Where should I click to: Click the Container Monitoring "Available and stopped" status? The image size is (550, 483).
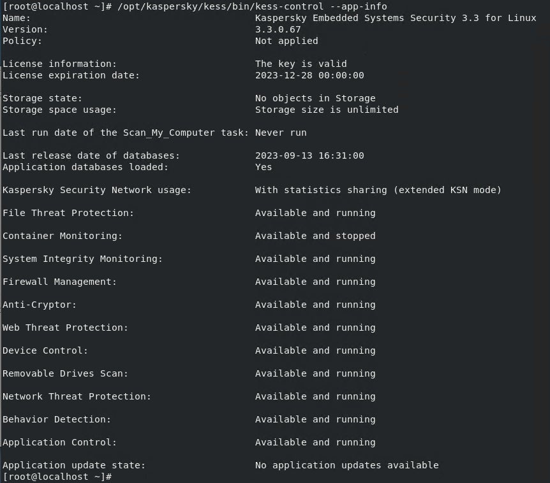315,236
